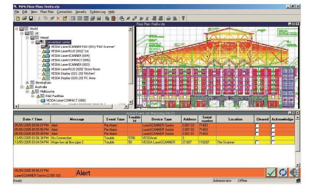This screenshot has width=312, height=191.
Task: Click the question mark Help icon
Action: click(x=183, y=18)
